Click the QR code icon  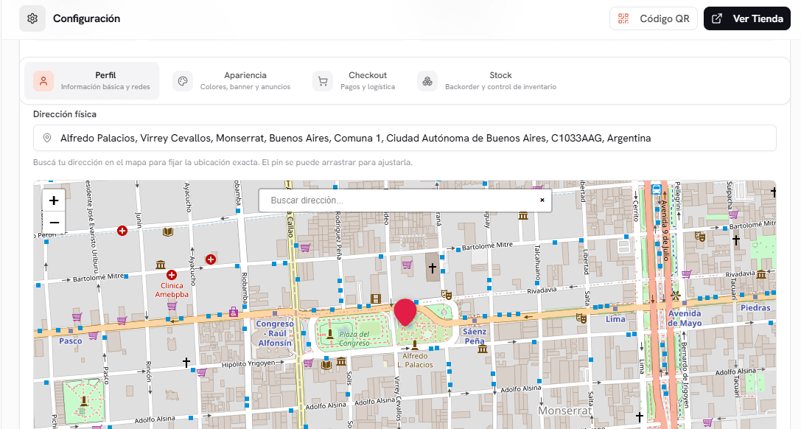[x=623, y=18]
